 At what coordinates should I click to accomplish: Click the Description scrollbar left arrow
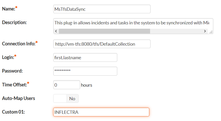(56, 31)
